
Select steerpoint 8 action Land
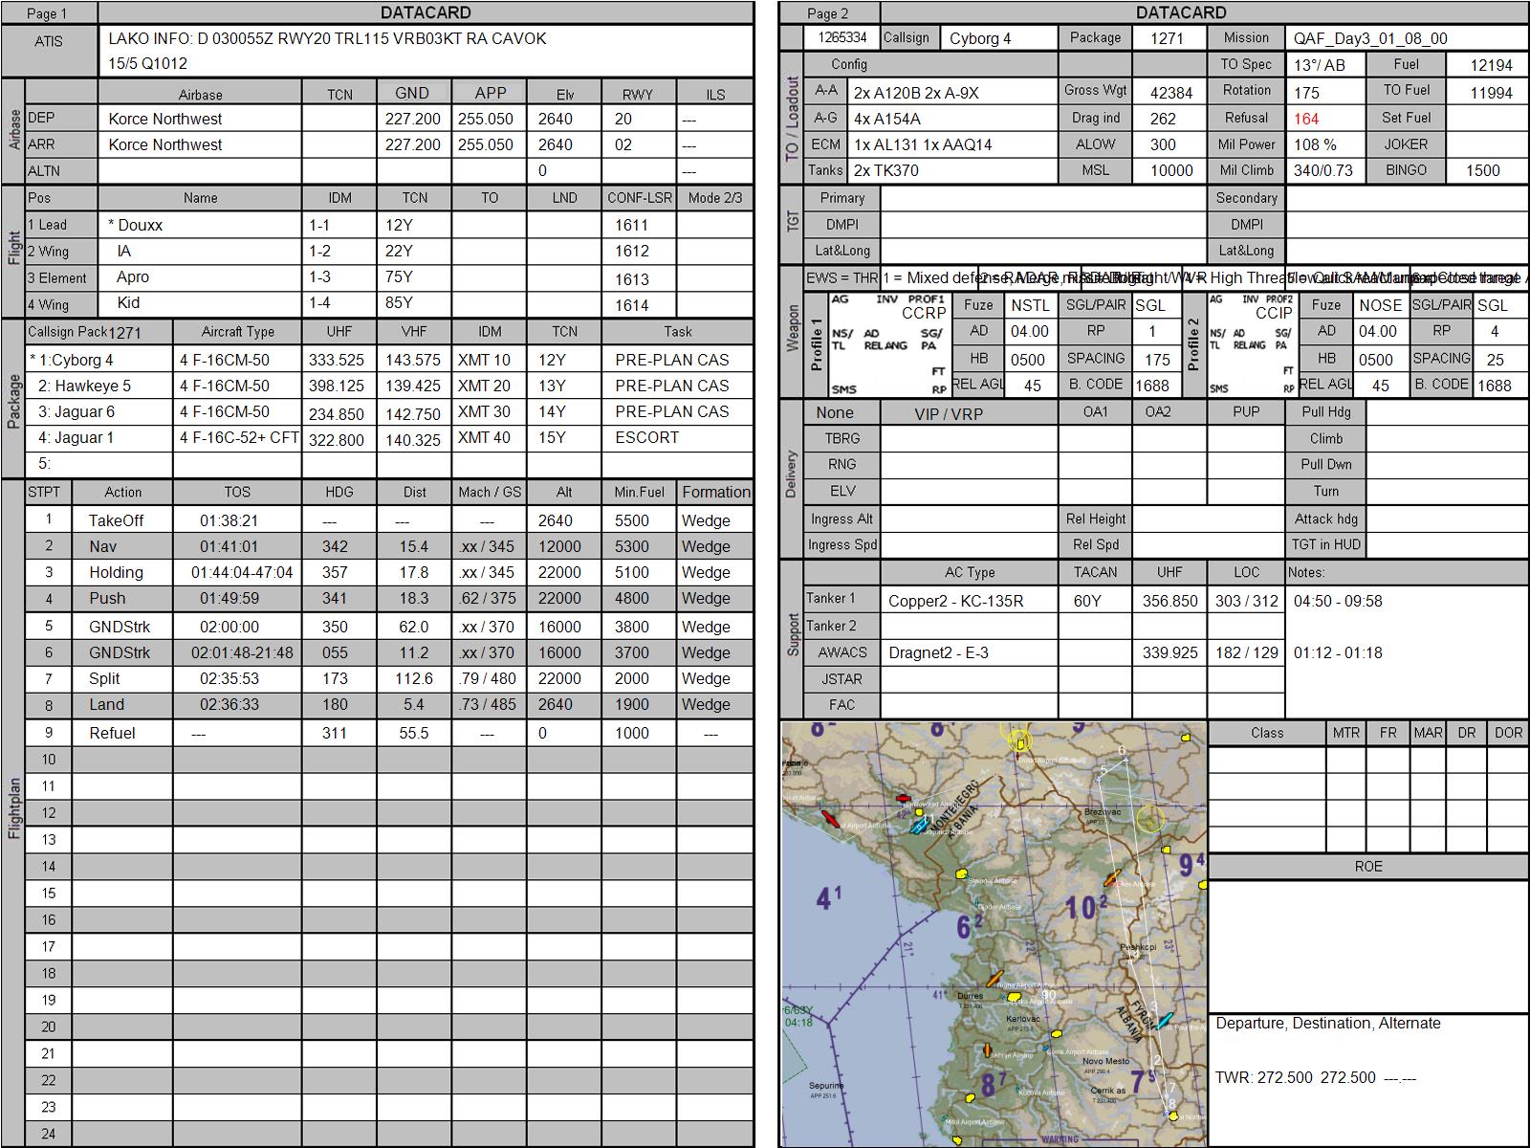coord(106,705)
